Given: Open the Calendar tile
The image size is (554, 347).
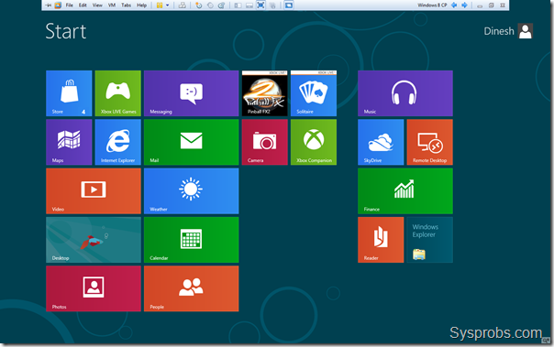Looking at the screenshot, I should coord(191,240).
